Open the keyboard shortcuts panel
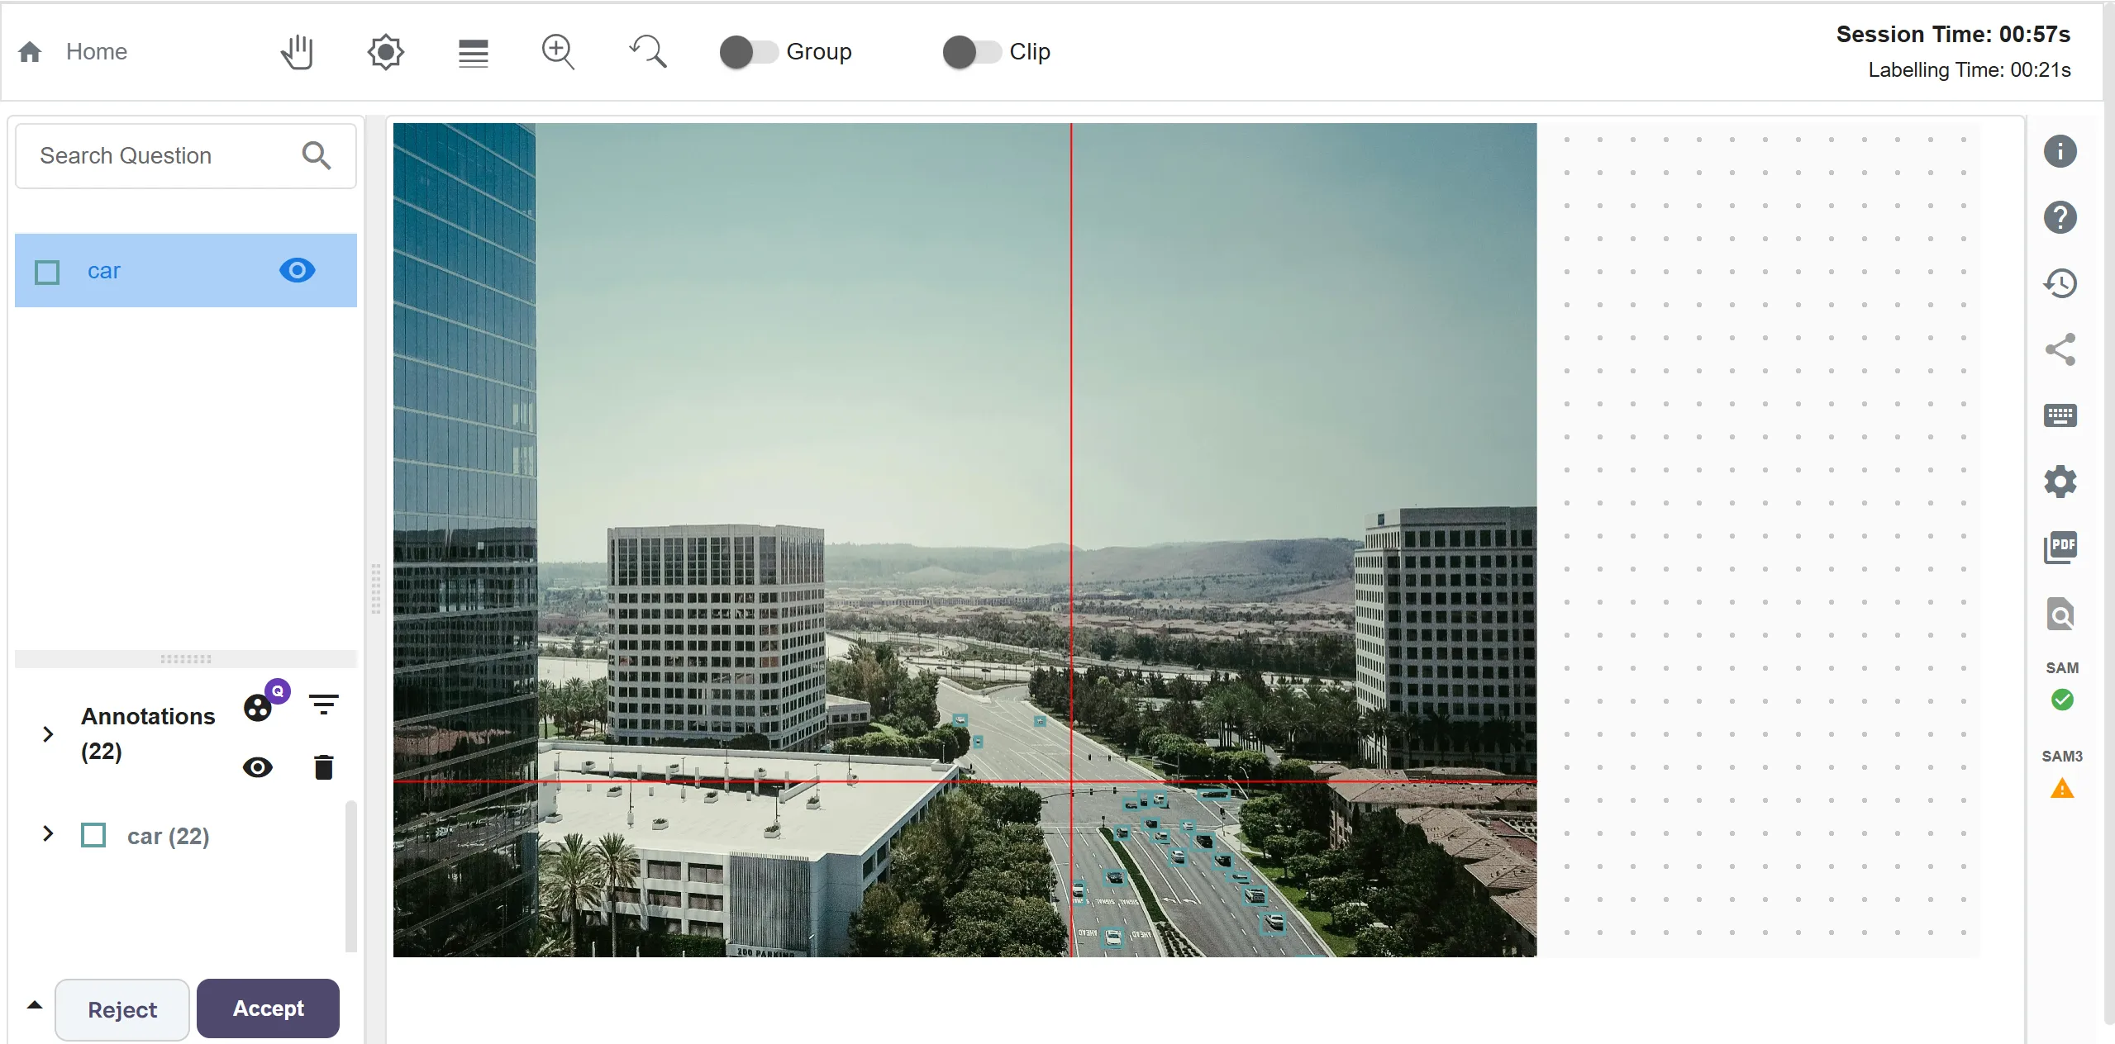Screen dimensions: 2115x1044 click(x=2060, y=415)
